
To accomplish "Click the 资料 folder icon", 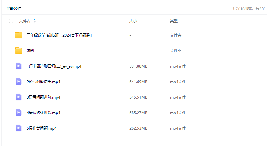I will point(19,51).
